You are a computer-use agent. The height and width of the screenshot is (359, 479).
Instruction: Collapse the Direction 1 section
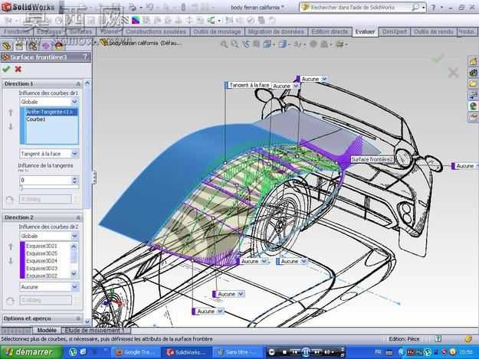78,83
